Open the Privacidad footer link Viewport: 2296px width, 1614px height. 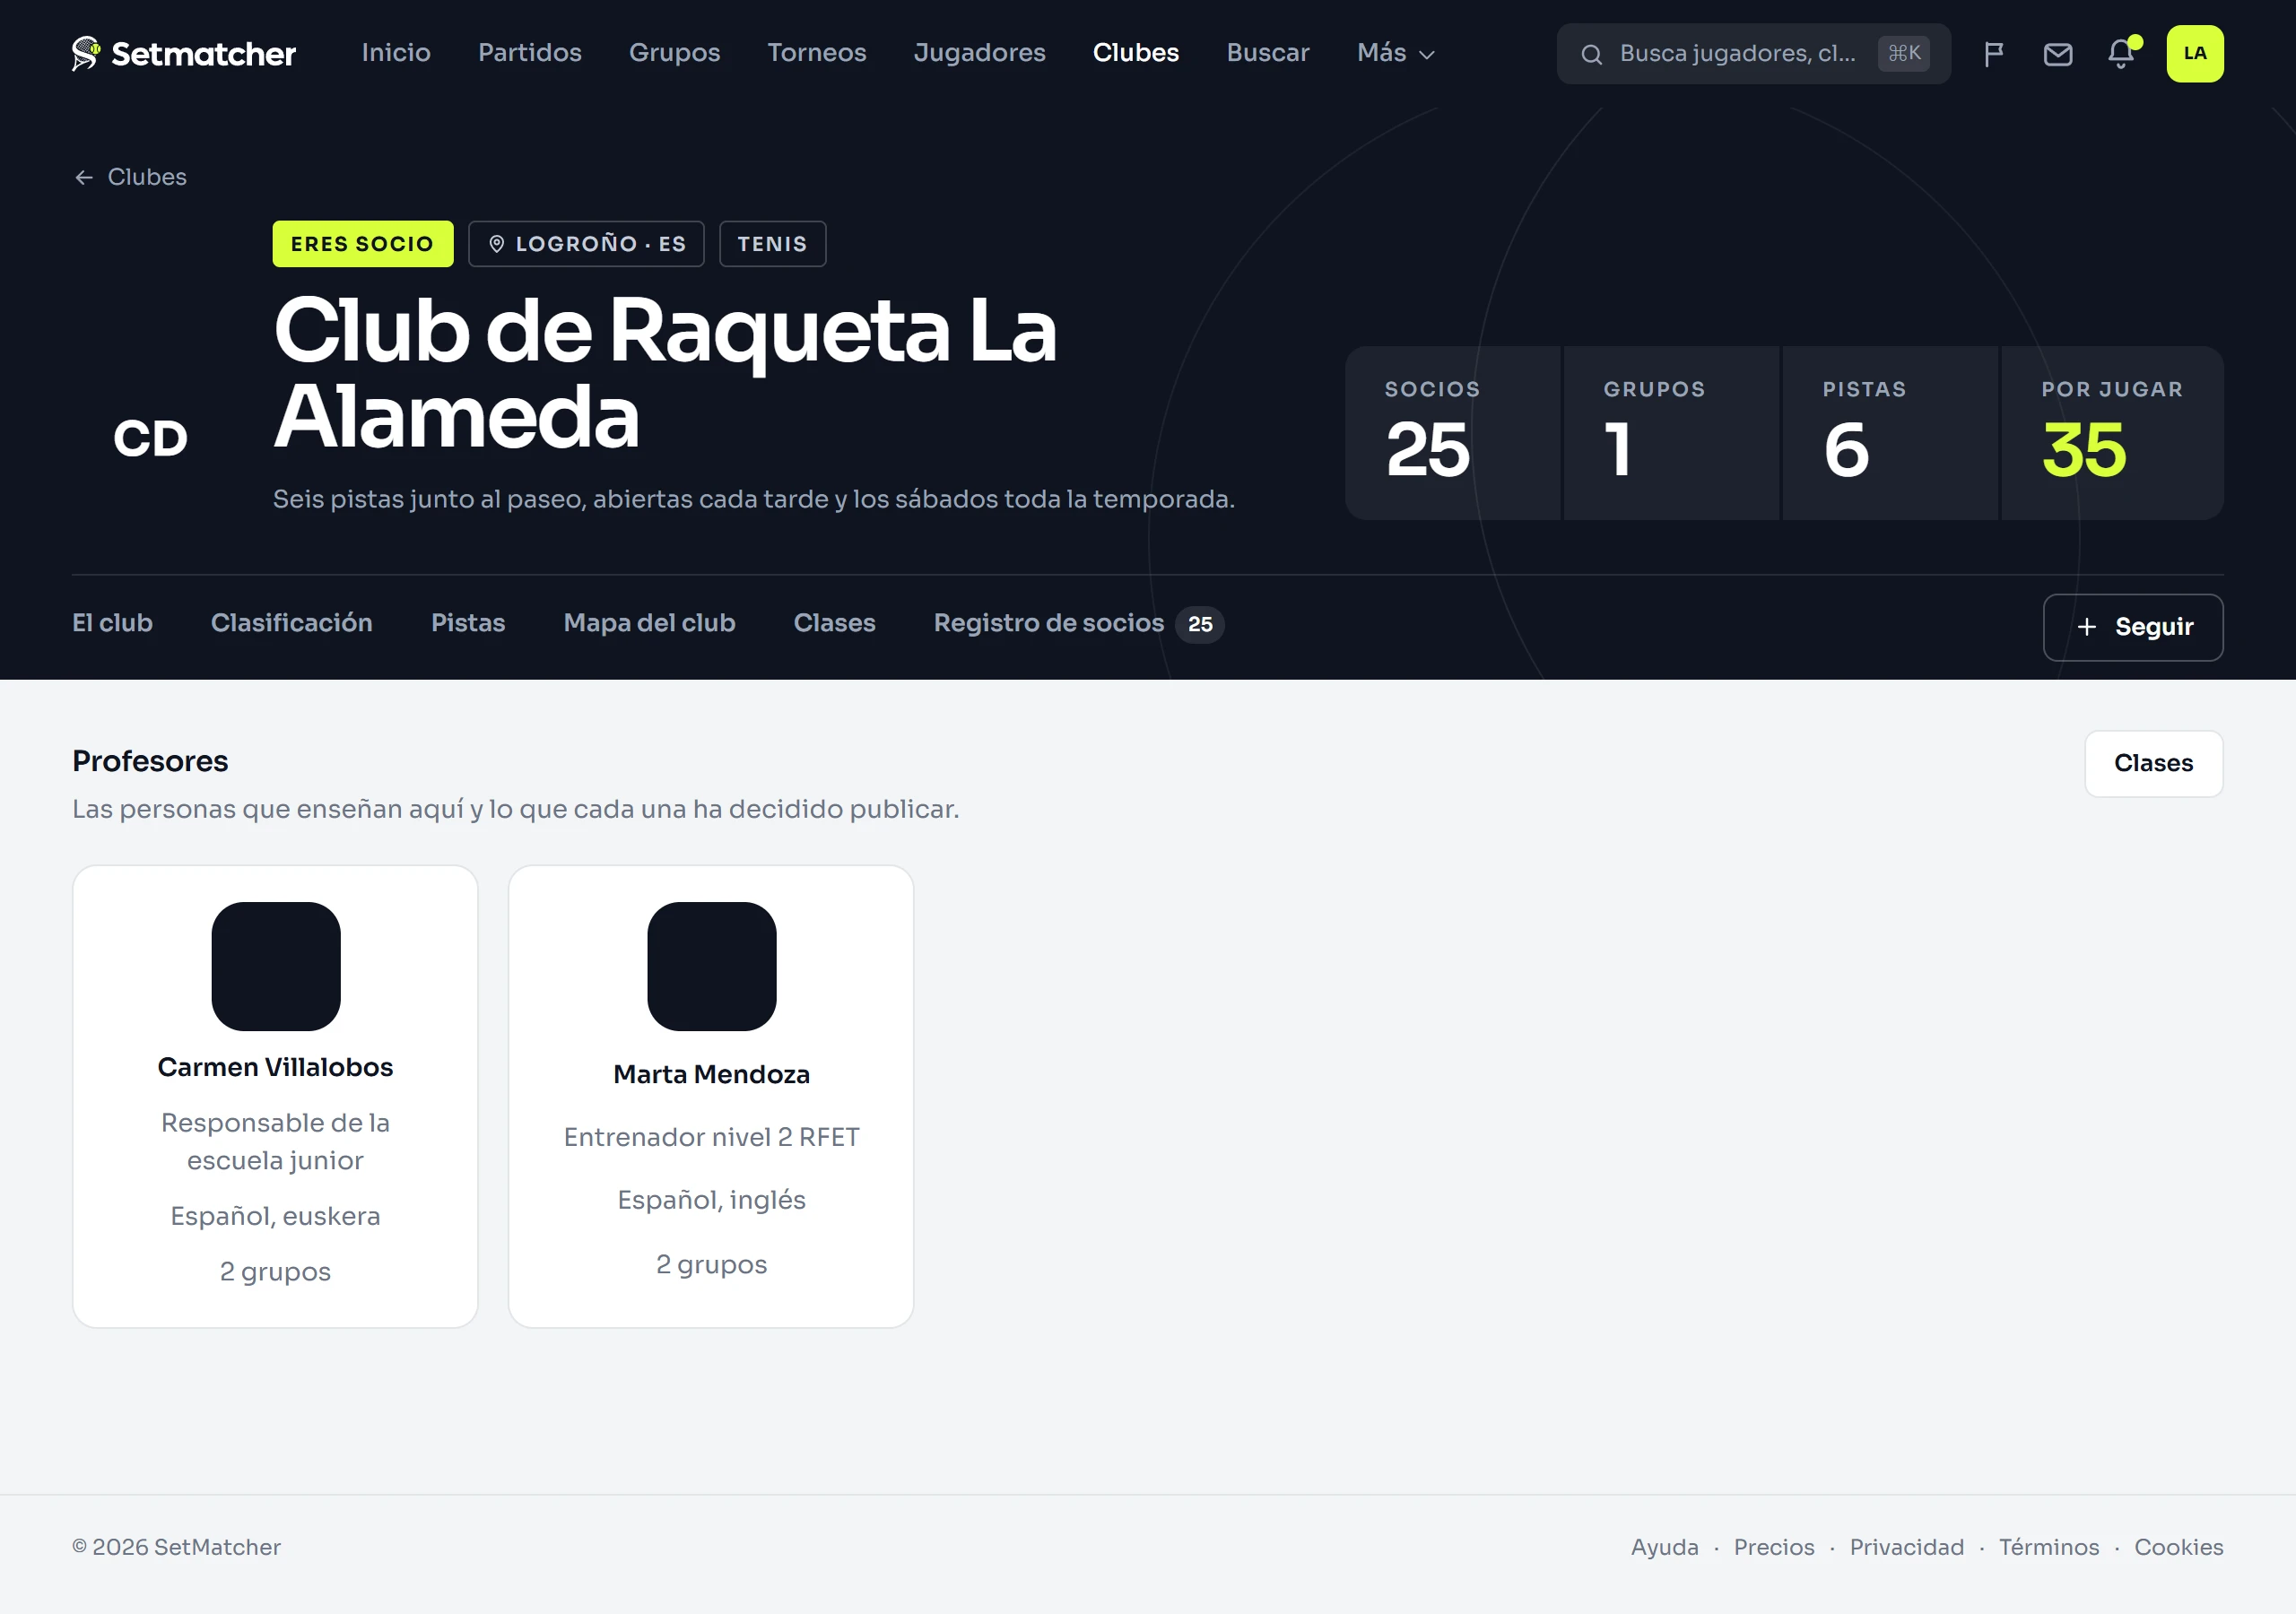1906,1547
